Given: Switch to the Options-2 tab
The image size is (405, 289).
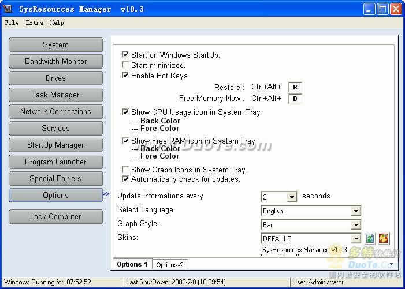Looking at the screenshot, I should 170,265.
